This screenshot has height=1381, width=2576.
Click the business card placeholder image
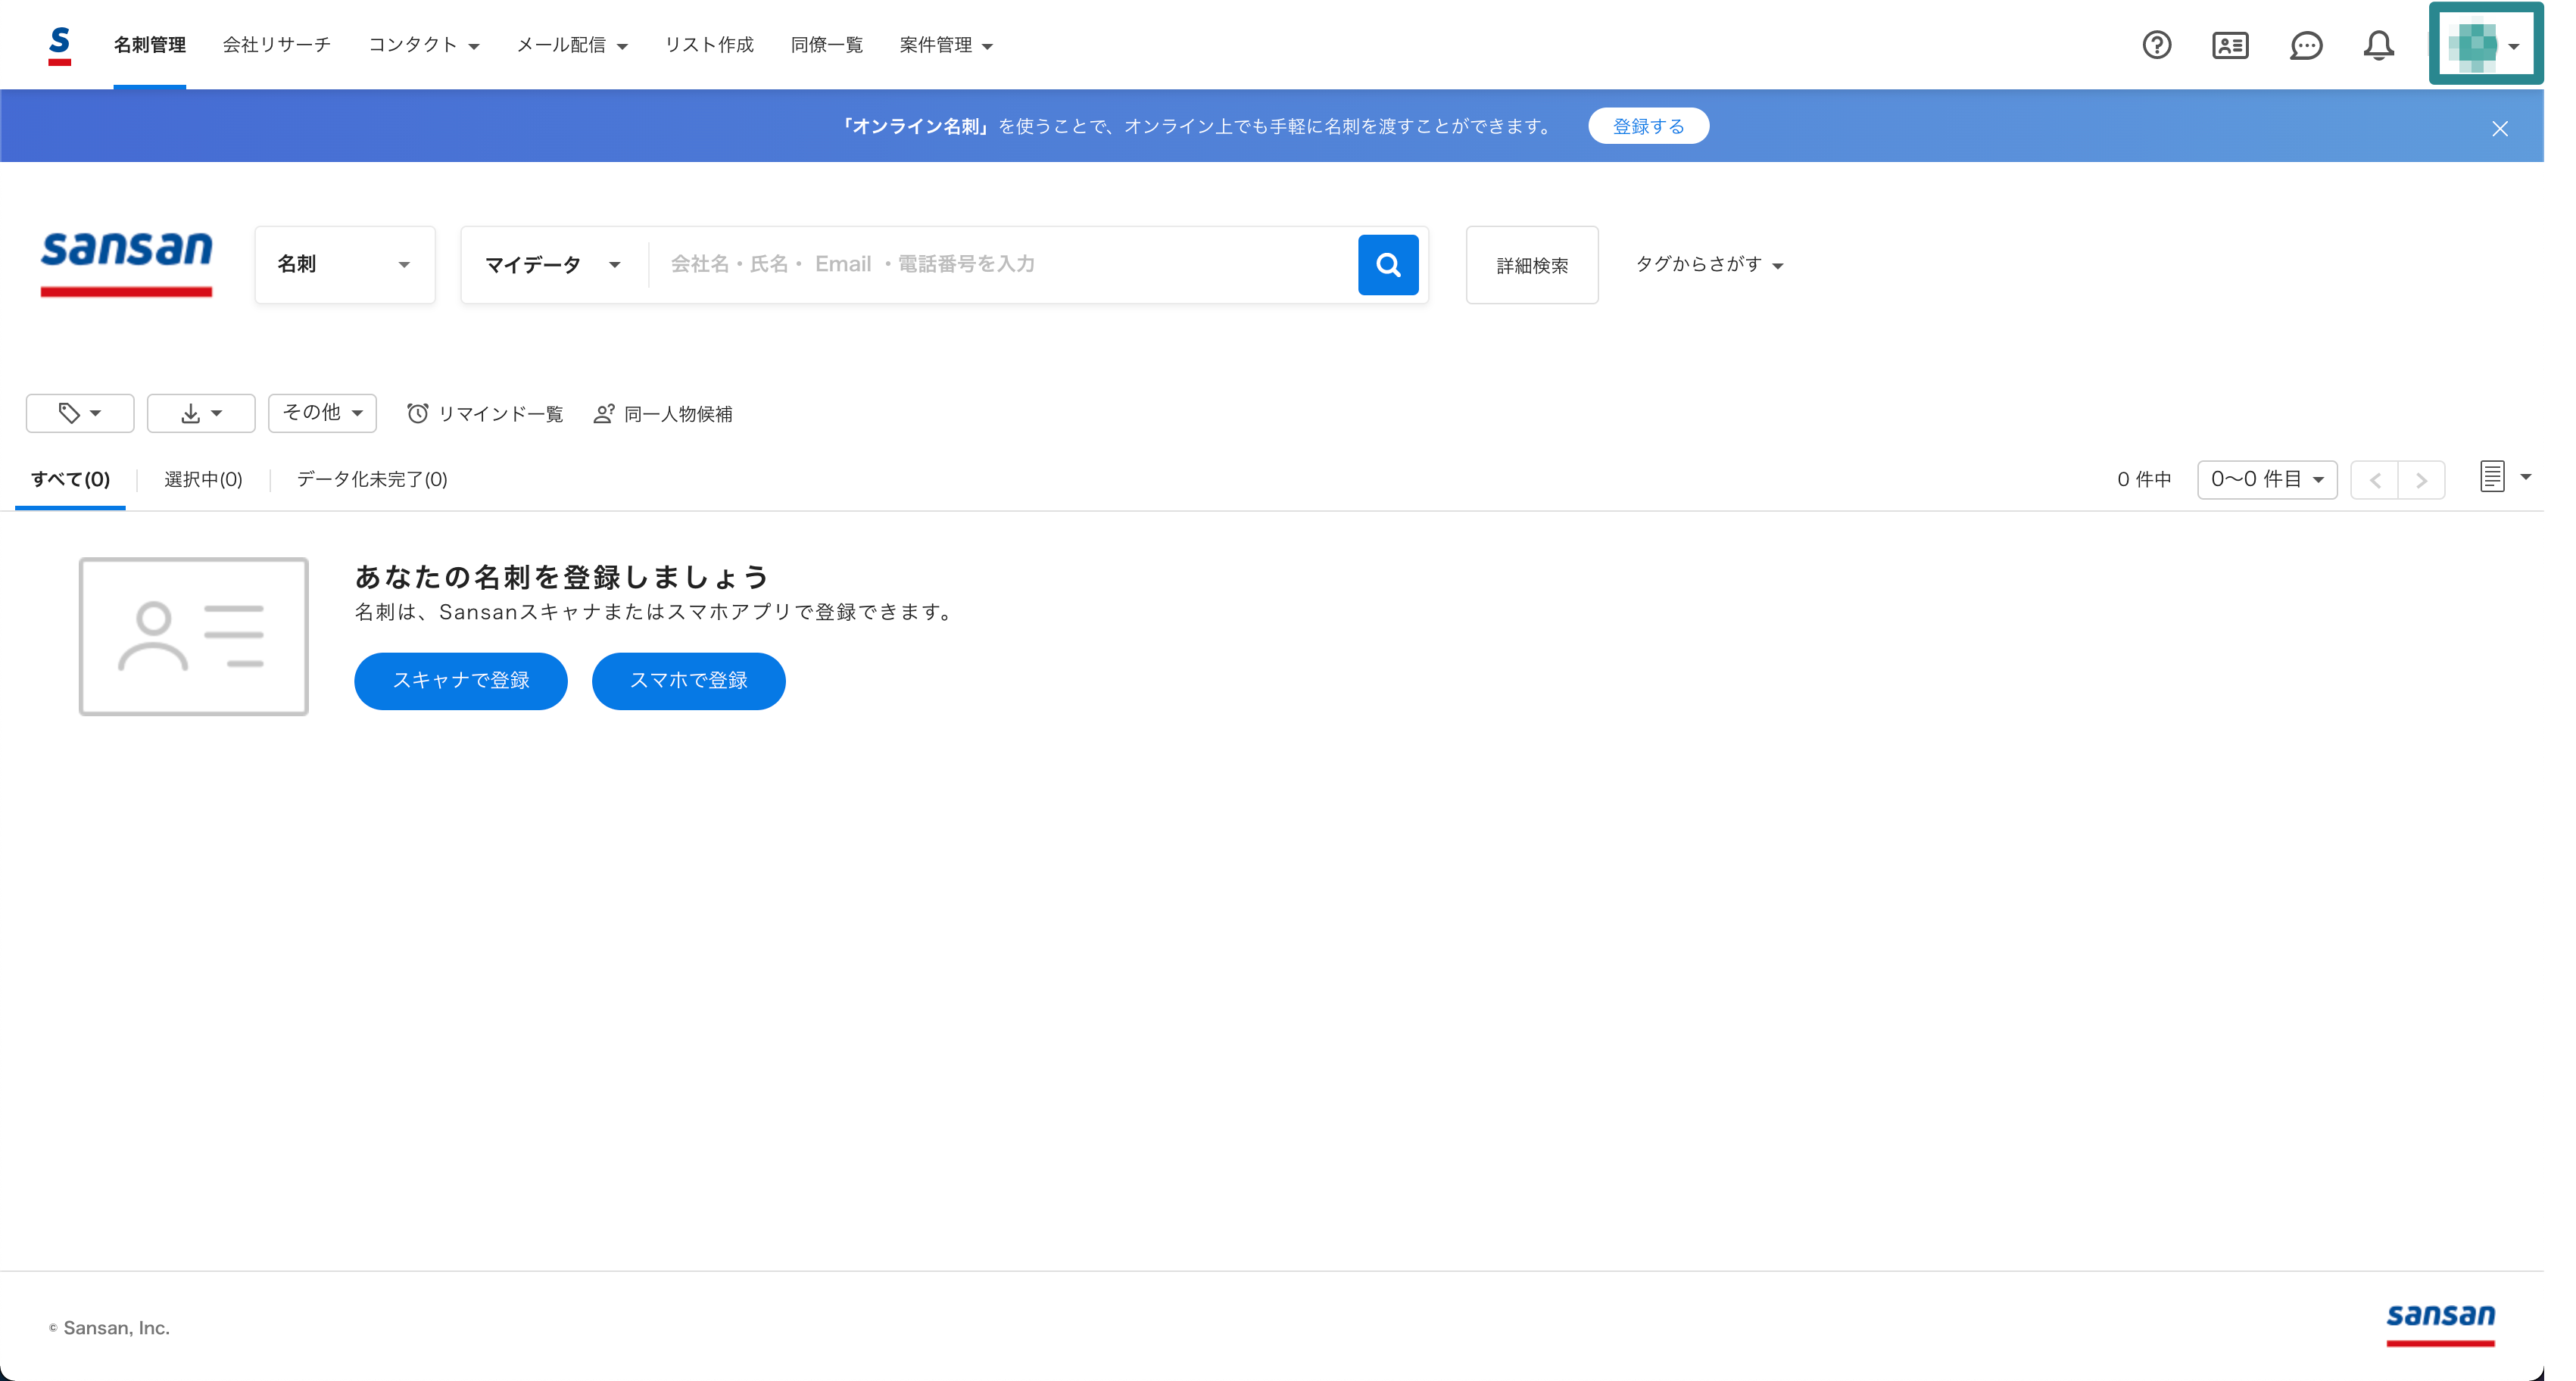click(x=194, y=636)
